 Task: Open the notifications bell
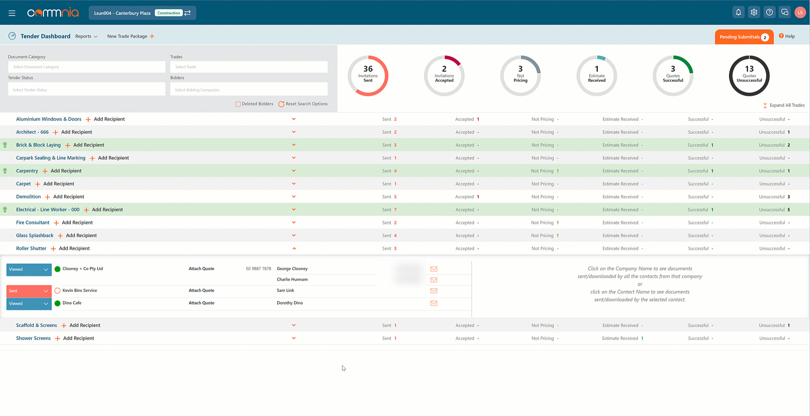click(x=738, y=12)
